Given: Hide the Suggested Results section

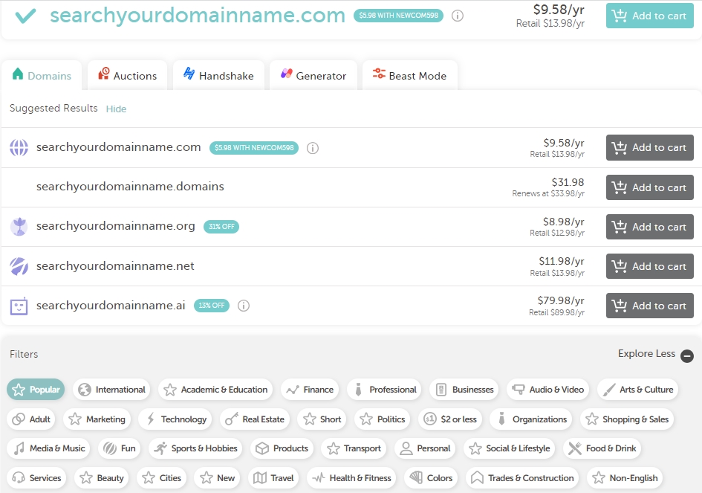Looking at the screenshot, I should (x=116, y=109).
